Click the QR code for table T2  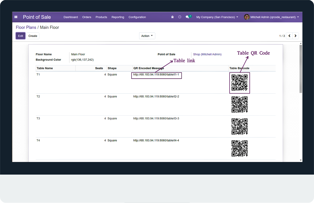pyautogui.click(x=240, y=105)
